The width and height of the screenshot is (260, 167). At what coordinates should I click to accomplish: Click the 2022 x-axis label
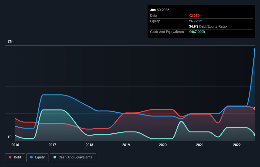coord(237,145)
